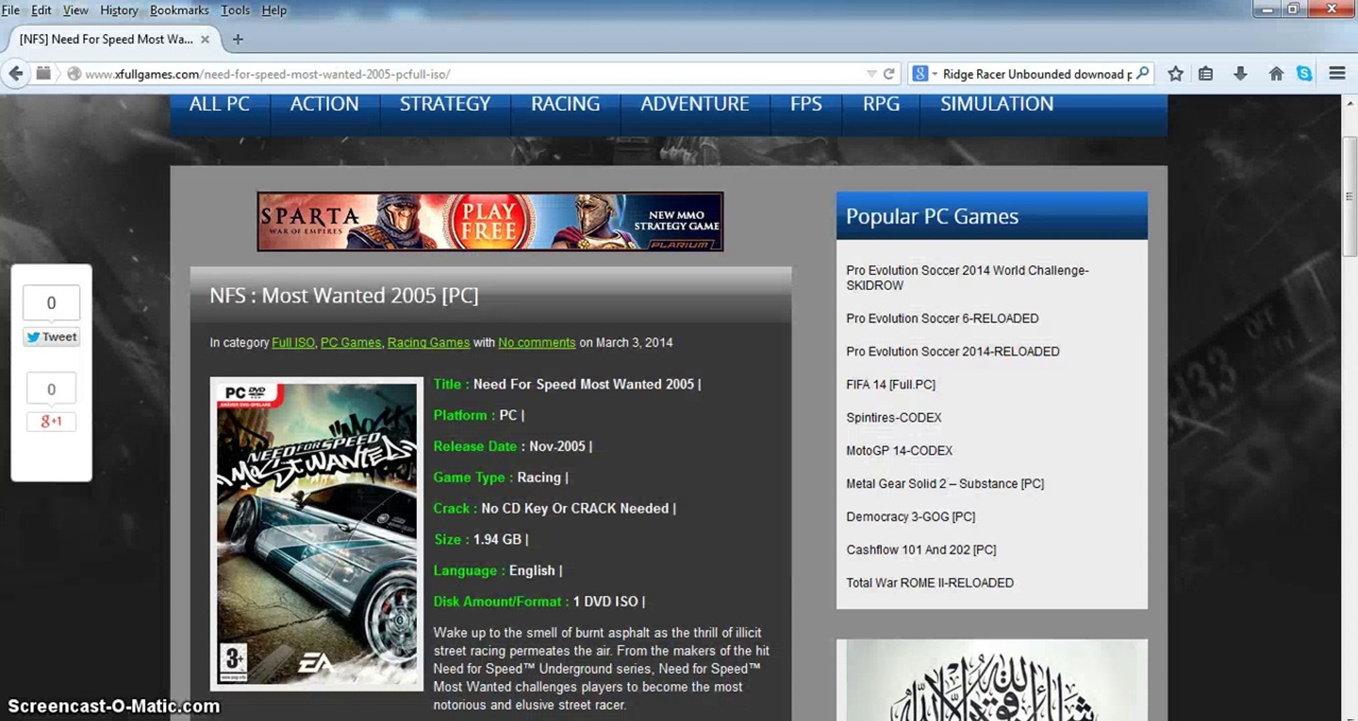This screenshot has width=1358, height=721.
Task: Open the Bookmarks menu
Action: tap(179, 10)
